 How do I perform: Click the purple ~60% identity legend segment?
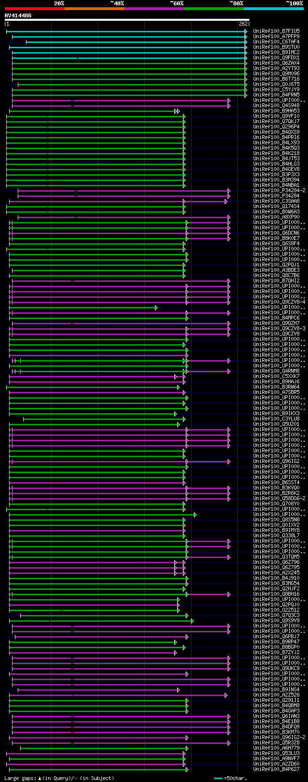click(x=154, y=9)
